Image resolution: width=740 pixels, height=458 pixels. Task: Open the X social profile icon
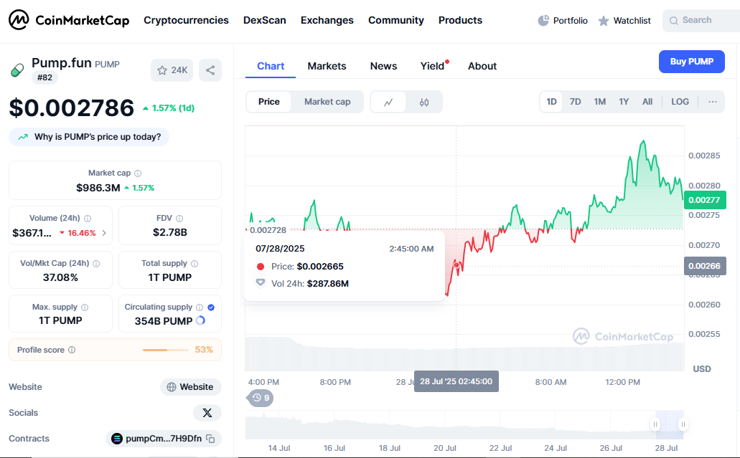pos(207,413)
